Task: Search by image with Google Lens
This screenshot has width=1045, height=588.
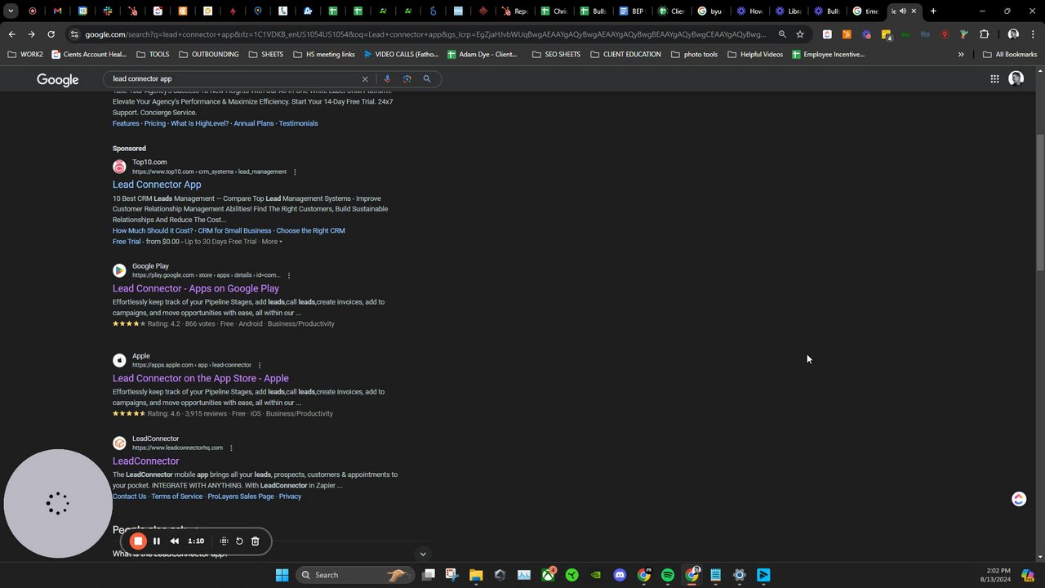Action: 407,79
